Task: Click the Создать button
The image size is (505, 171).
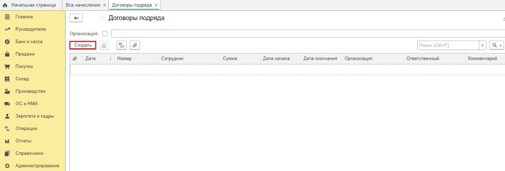Action: (83, 45)
